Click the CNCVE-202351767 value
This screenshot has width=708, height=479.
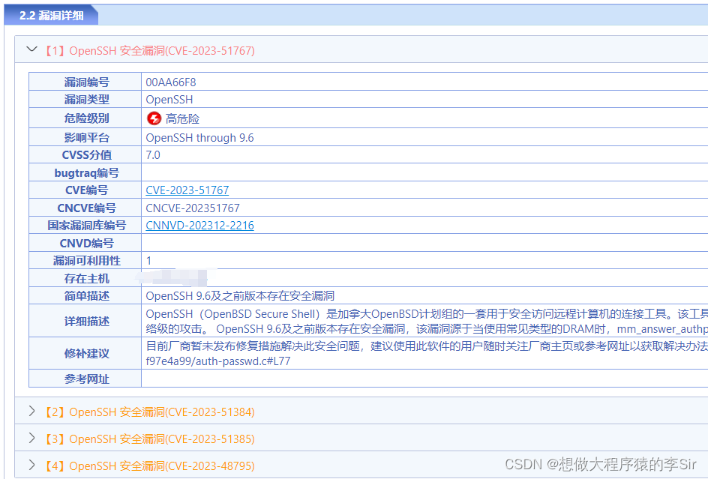[x=192, y=208]
